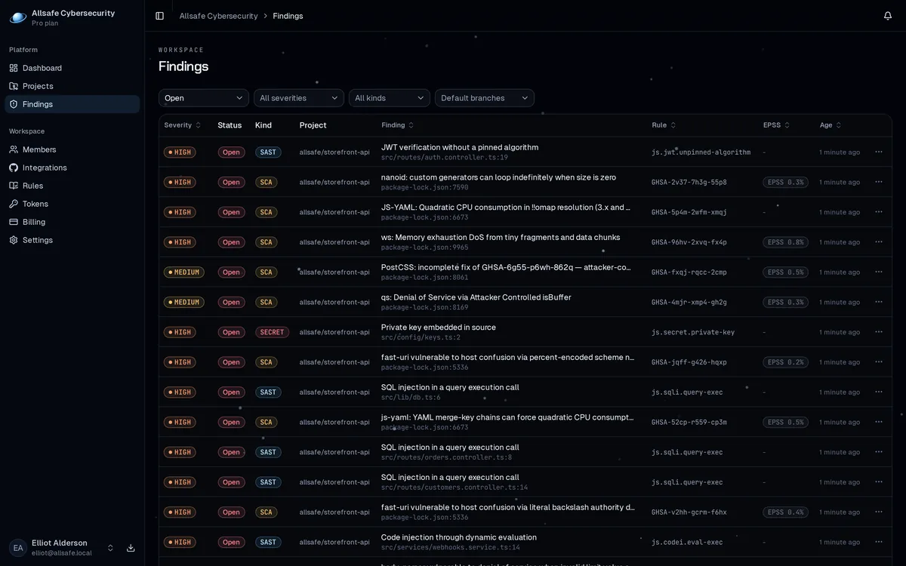Open row actions for ws Memory exhaustion finding
Image resolution: width=906 pixels, height=566 pixels.
coord(879,242)
